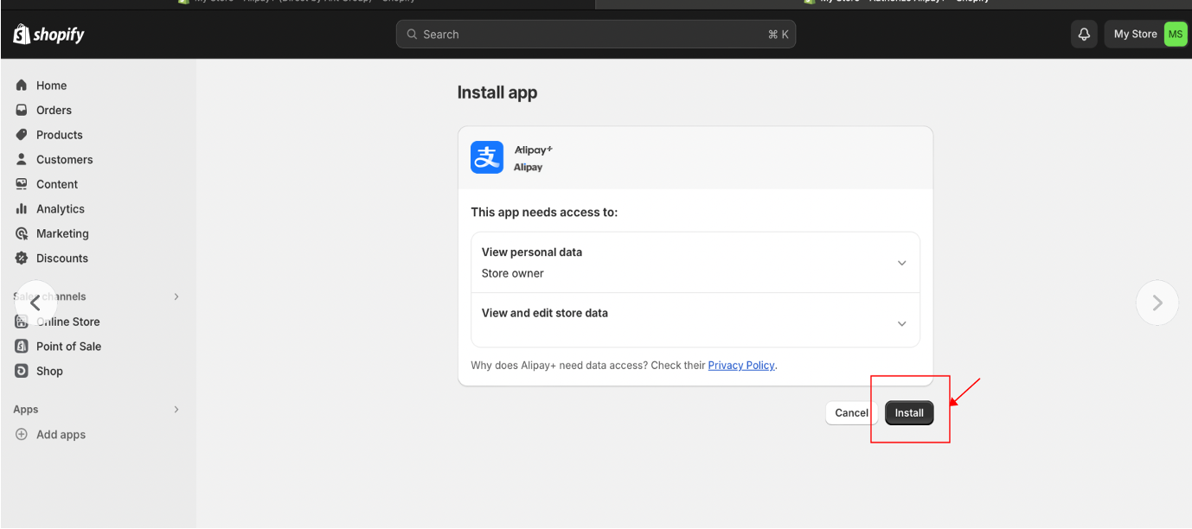Image resolution: width=1192 pixels, height=529 pixels.
Task: Expand the Sales channels section
Action: (176, 296)
